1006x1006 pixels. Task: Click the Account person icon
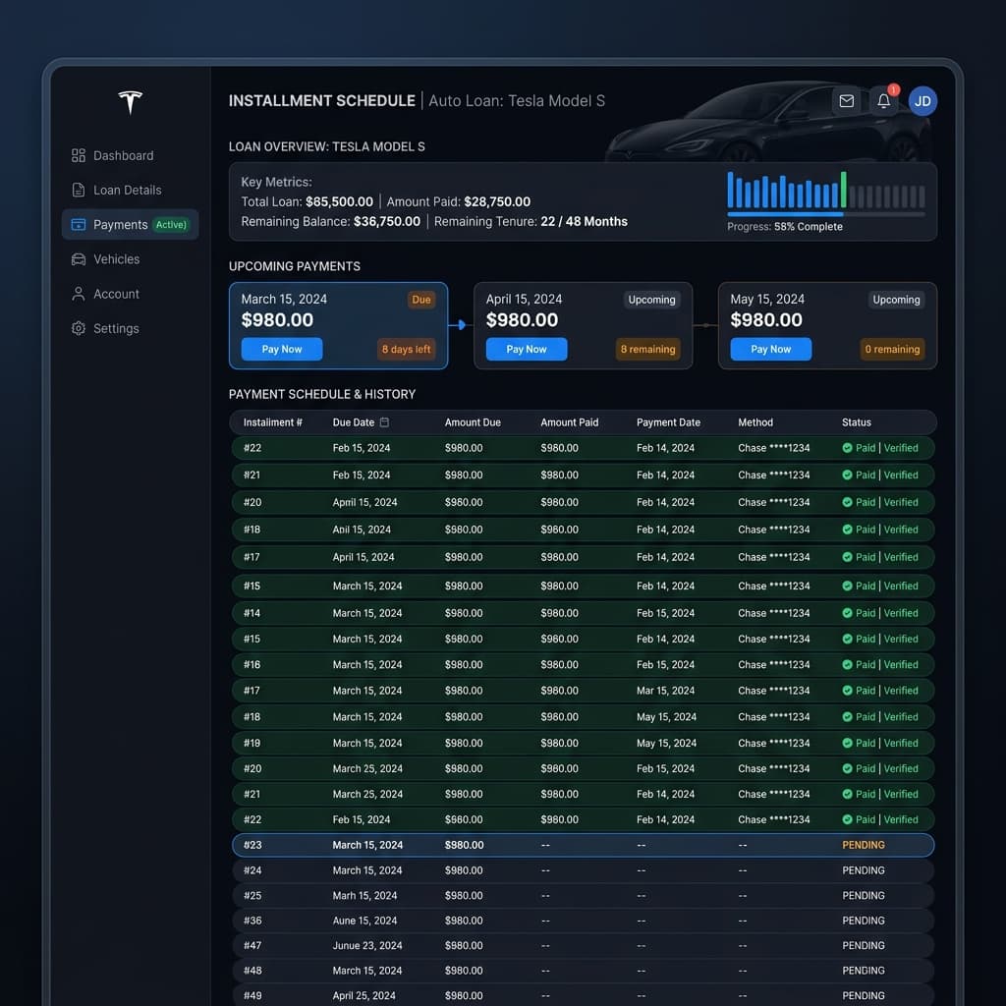click(x=79, y=294)
